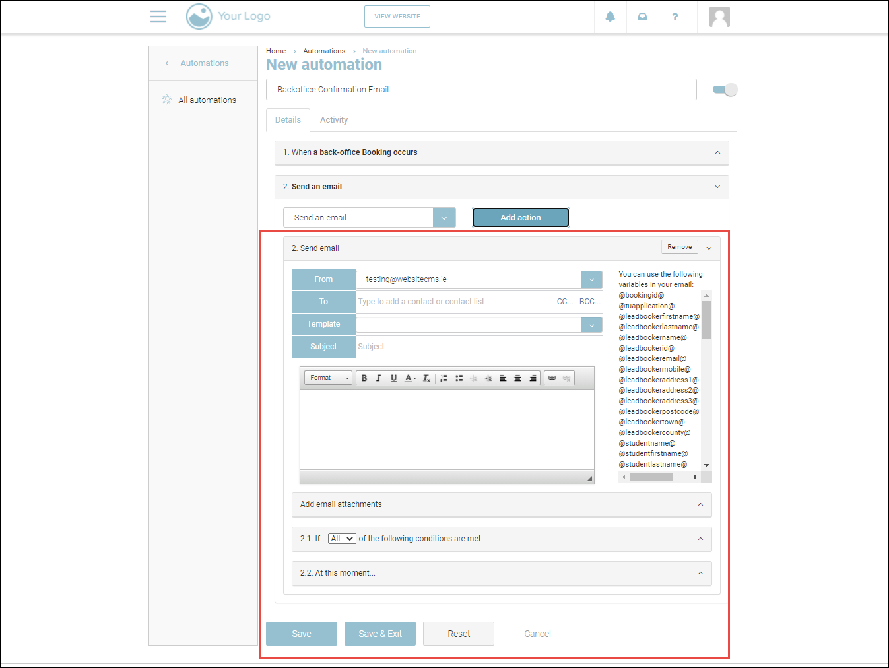This screenshot has height=668, width=889.
Task: Open the notifications bell
Action: (610, 17)
